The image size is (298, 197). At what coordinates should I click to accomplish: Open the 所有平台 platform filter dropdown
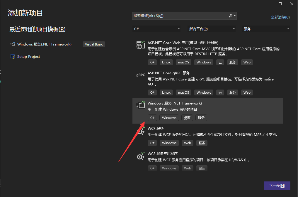[212, 29]
